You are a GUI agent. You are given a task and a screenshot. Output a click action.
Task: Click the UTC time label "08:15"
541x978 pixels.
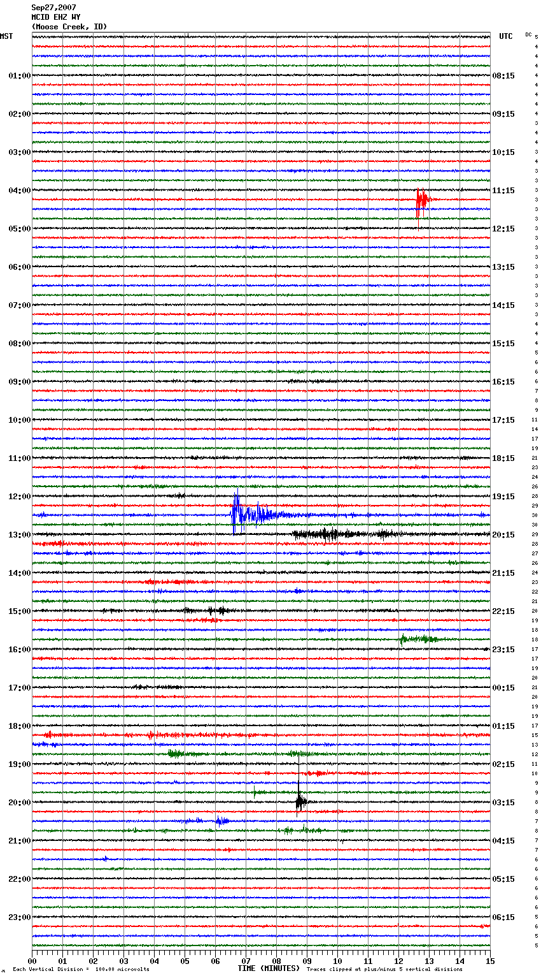pos(503,76)
